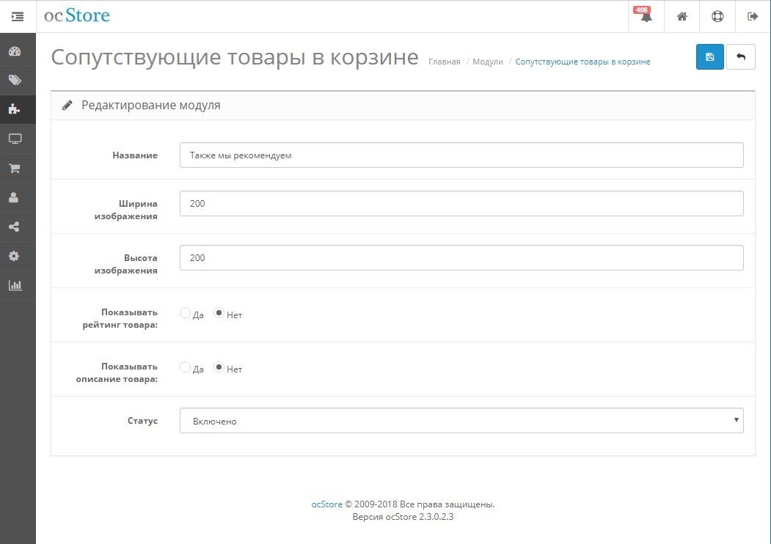Screen dimensions: 771x544
Task: Open the design monitor icon in sidebar
Action: pyautogui.click(x=15, y=139)
